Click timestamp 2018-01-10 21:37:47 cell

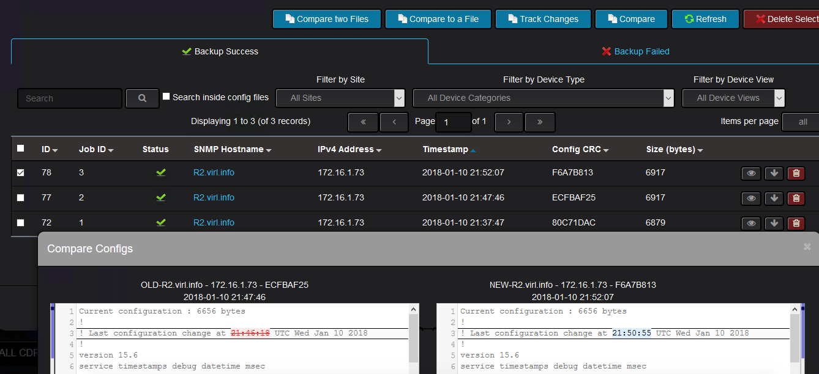[x=463, y=222]
